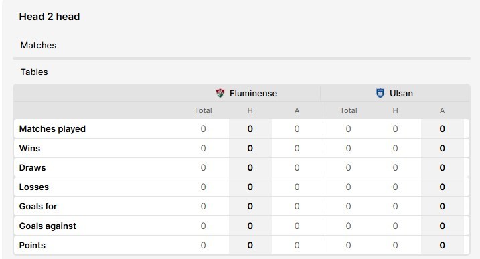Click the Losses row label
Image resolution: width=480 pixels, height=259 pixels.
point(34,187)
